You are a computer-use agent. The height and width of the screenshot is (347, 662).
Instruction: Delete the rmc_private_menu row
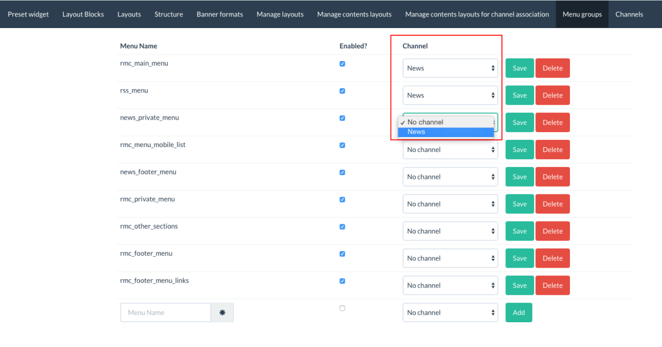[x=552, y=204]
